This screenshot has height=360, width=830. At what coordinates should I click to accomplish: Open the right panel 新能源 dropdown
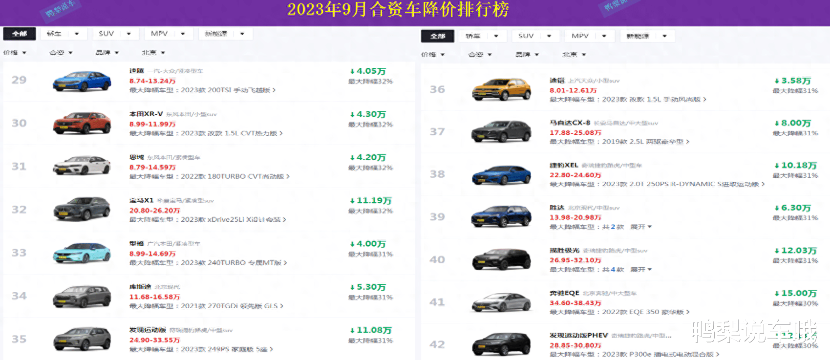point(647,36)
